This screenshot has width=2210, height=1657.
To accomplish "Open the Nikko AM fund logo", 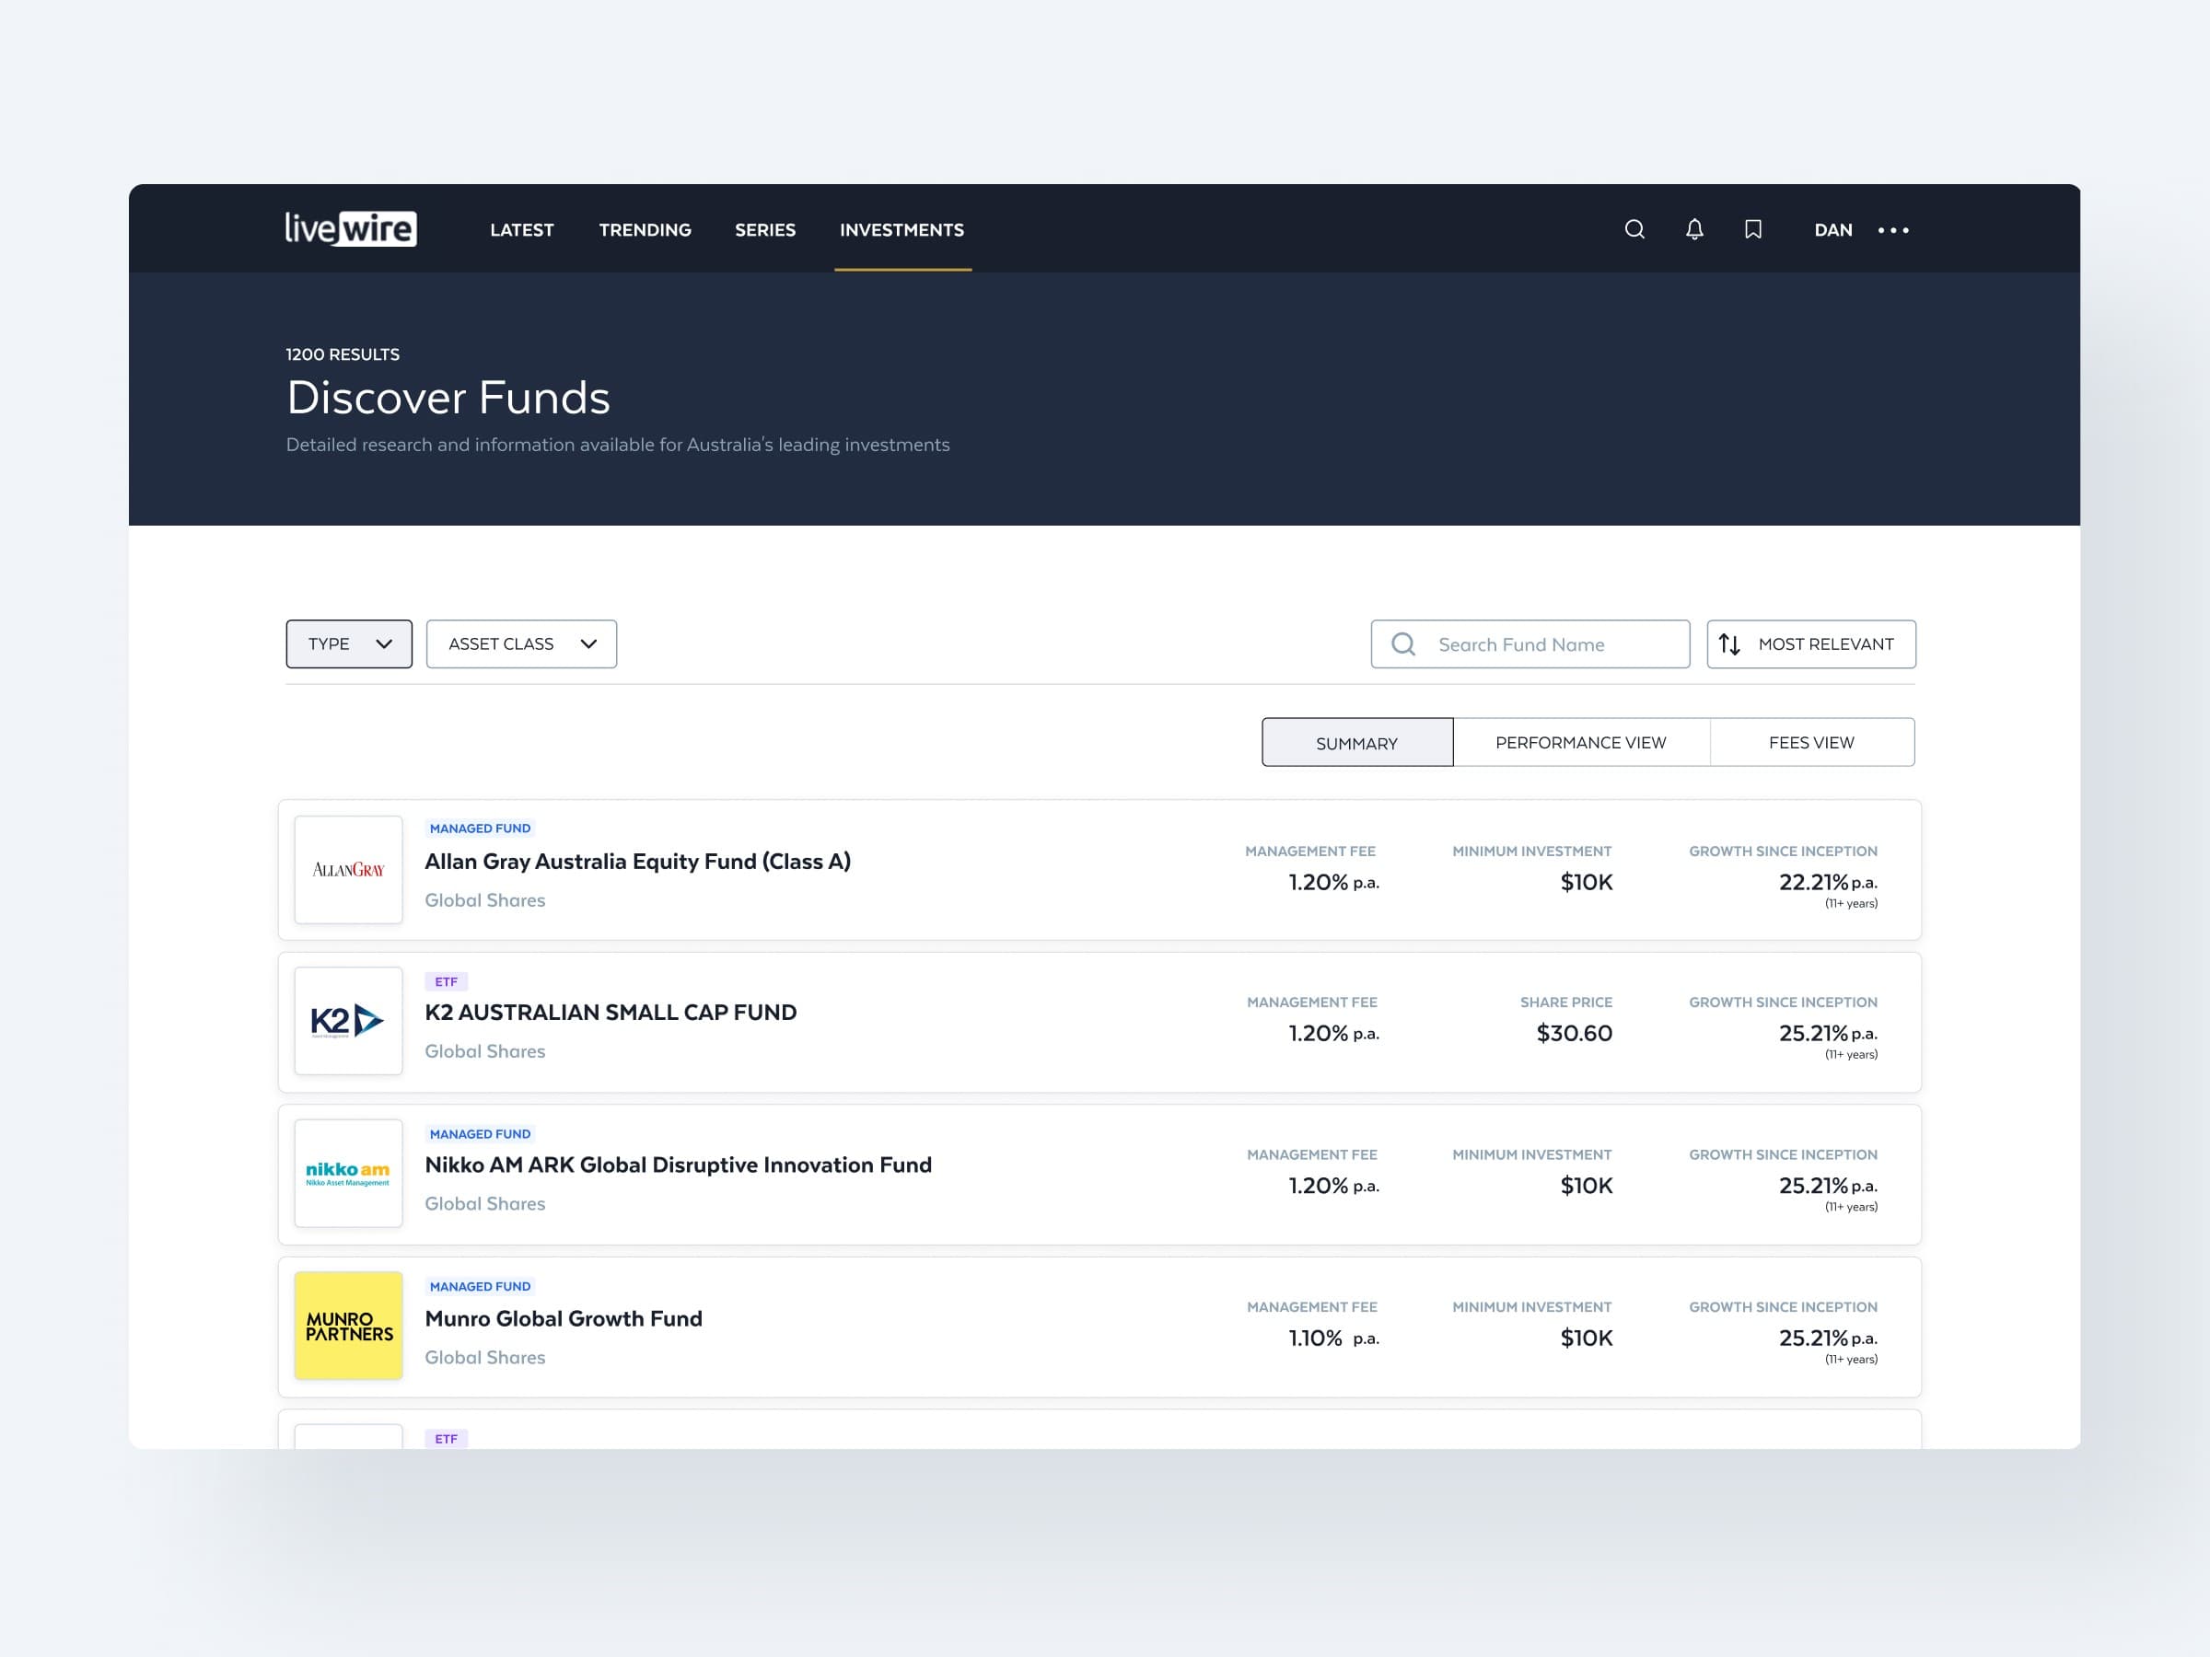I will [349, 1174].
